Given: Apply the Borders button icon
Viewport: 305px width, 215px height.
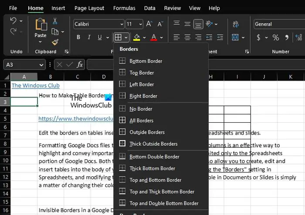Looking at the screenshot, I should tap(118, 37).
